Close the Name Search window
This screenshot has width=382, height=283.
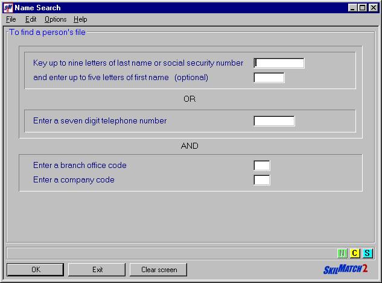(x=374, y=8)
